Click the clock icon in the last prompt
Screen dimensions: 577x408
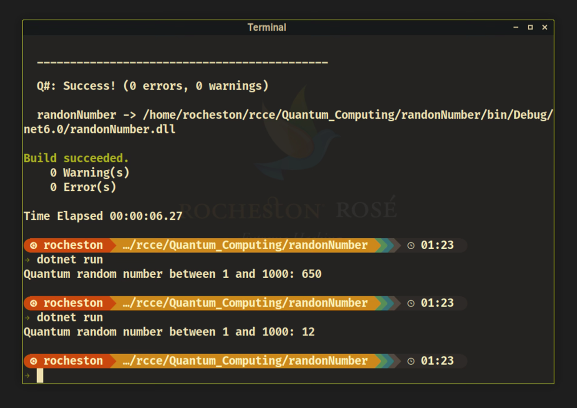coord(411,361)
